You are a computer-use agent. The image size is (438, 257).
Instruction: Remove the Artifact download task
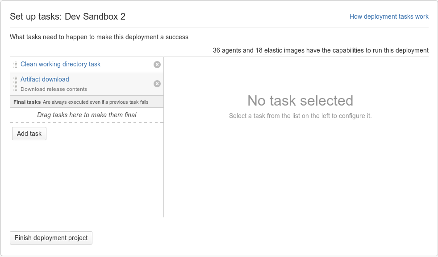coord(157,84)
